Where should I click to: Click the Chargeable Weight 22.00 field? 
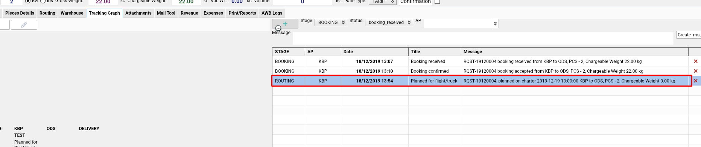186,2
